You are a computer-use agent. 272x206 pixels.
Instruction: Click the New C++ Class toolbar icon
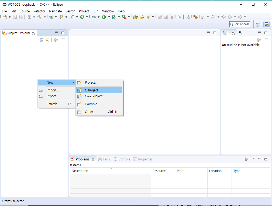pos(82,17)
